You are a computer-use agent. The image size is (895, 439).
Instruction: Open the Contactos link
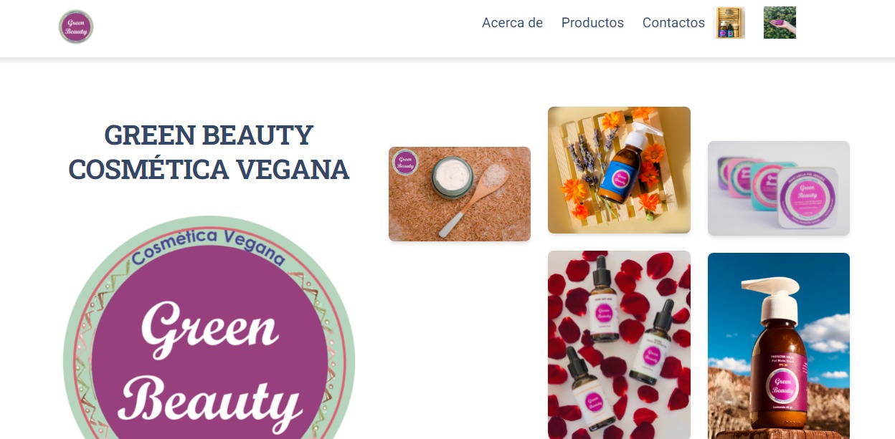coord(673,23)
